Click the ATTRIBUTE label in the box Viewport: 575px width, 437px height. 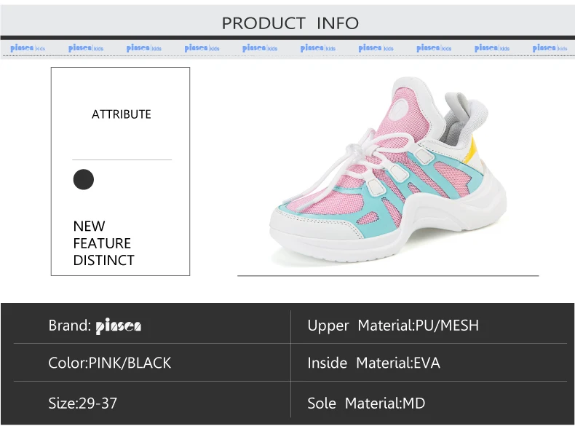122,114
